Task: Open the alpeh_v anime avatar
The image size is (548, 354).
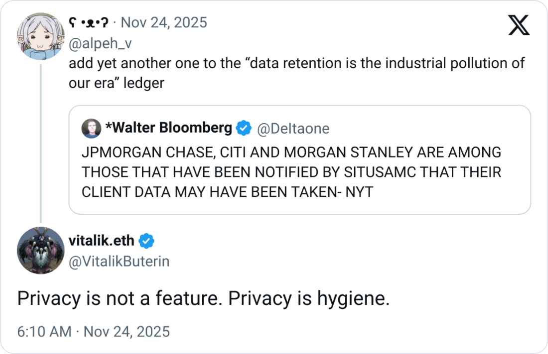Action: pos(40,36)
